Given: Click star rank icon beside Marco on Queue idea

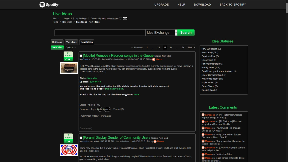Looking at the screenshot, I should [x=154, y=60].
